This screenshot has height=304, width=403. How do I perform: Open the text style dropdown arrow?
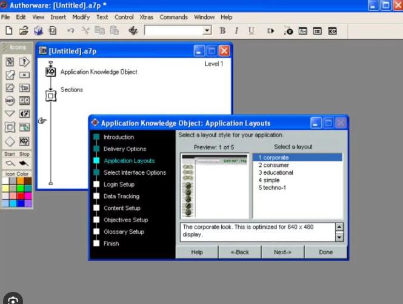pos(207,30)
